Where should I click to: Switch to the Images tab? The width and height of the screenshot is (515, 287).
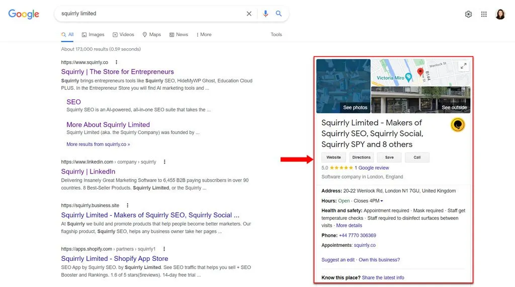pyautogui.click(x=93, y=35)
